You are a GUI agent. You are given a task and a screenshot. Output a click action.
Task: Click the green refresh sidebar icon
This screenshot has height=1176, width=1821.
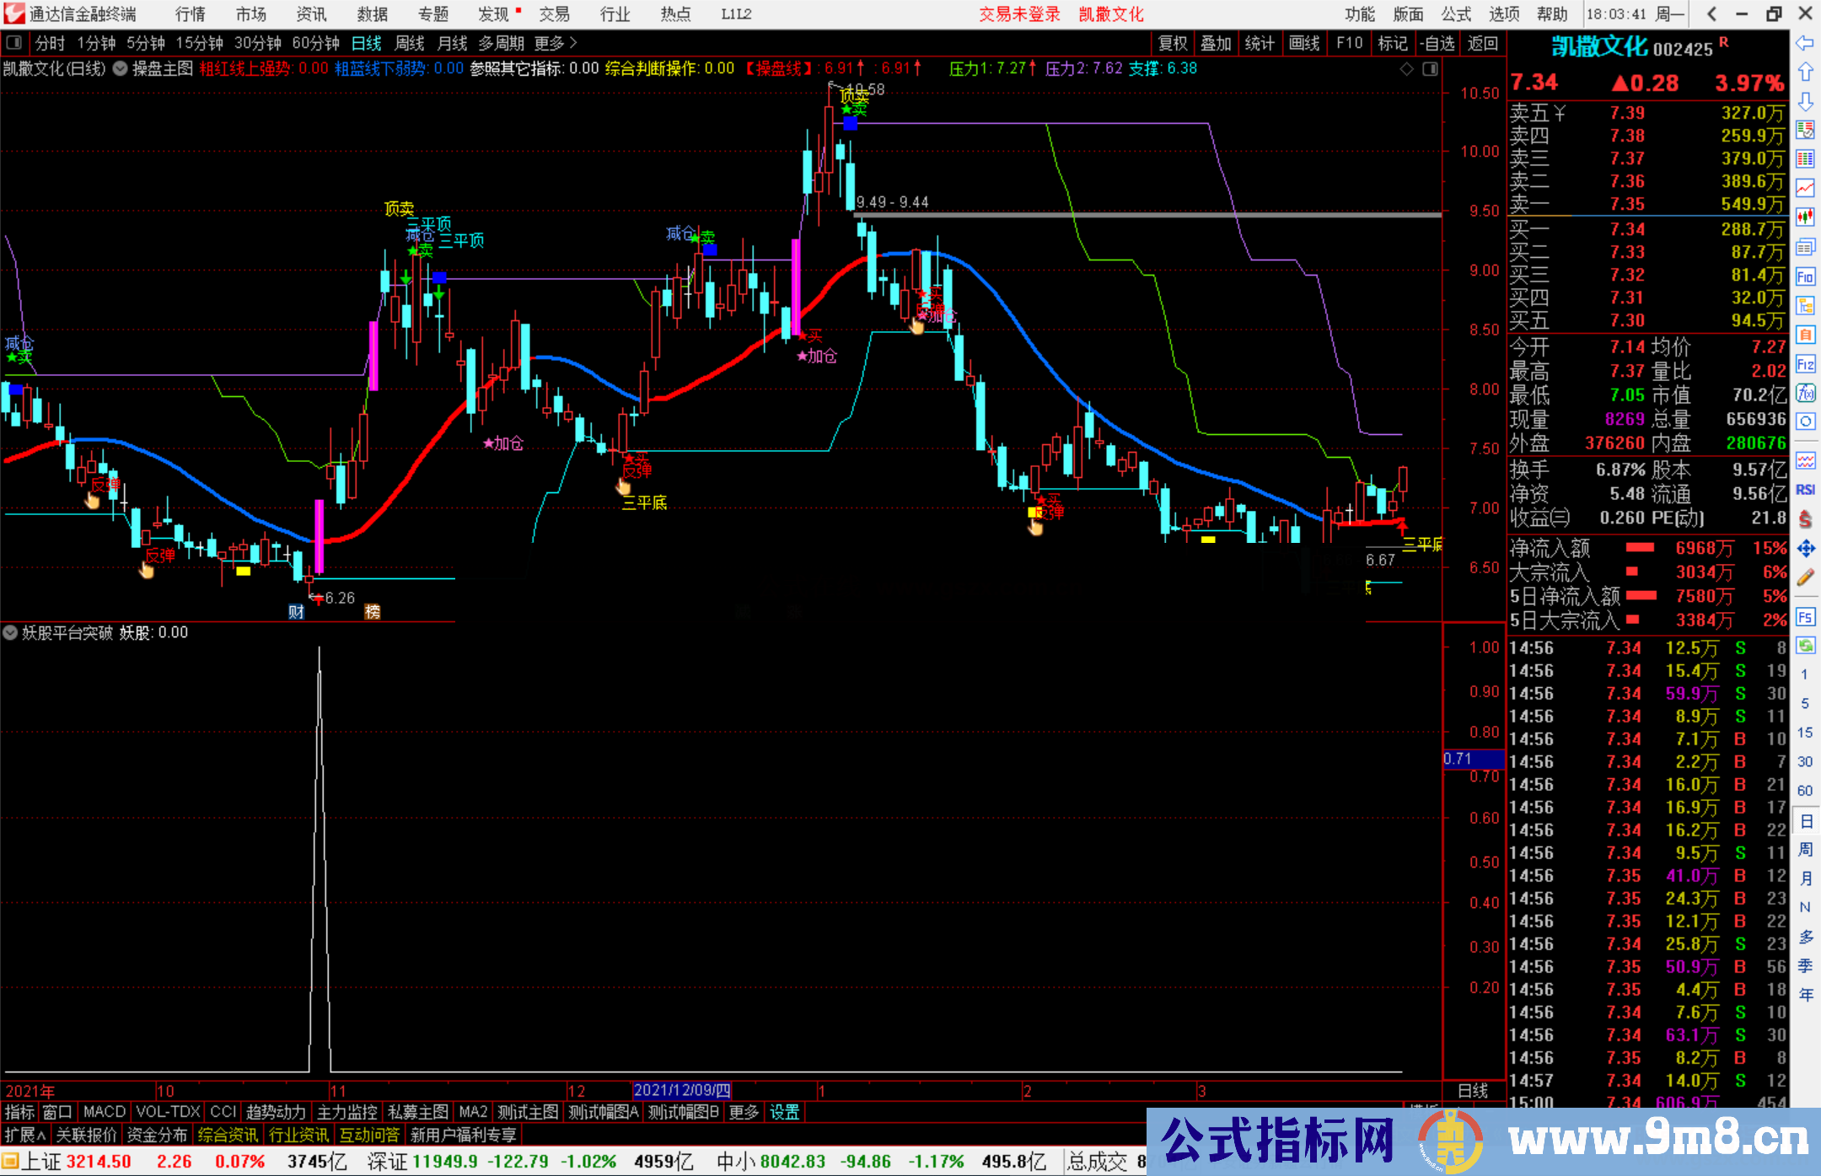point(1805,646)
